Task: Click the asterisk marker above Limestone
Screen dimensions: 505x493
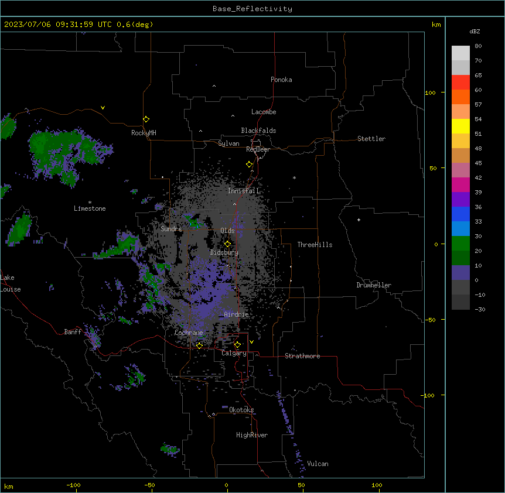Action: [90, 203]
